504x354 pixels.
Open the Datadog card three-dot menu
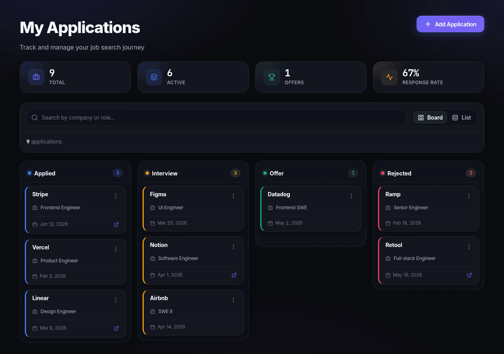[x=351, y=196]
